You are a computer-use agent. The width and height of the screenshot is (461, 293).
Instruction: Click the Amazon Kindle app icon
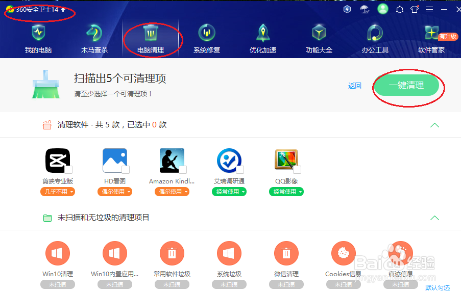click(172, 161)
